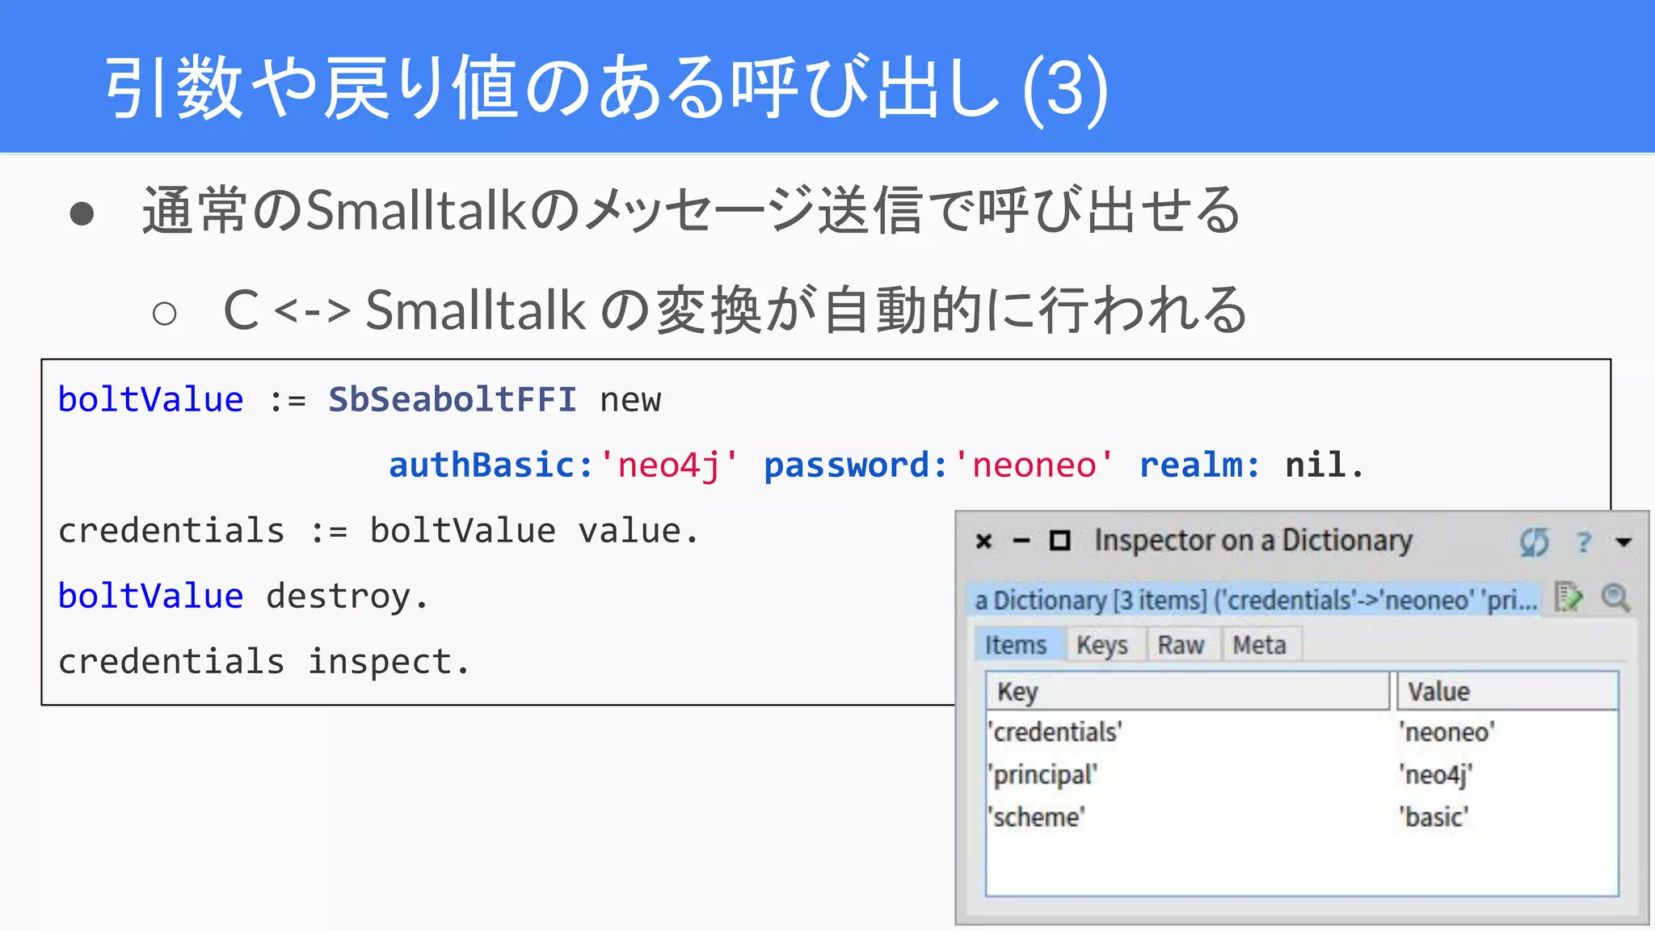Click the Inspector on a Dictionary title
The width and height of the screenshot is (1655, 931).
(1253, 540)
